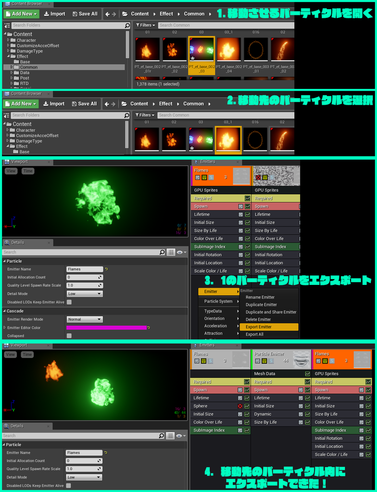Toggle the sources view icon beside top Search Folders

[x=8, y=25]
